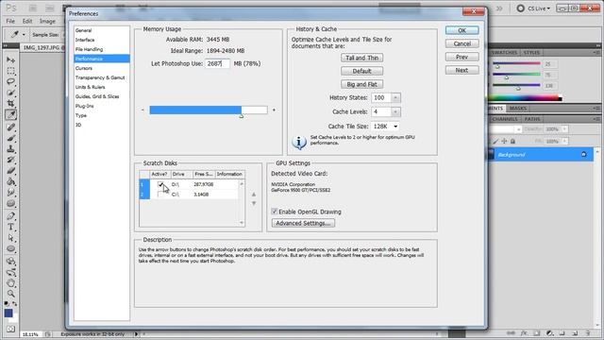Select the Blur tool
The height and width of the screenshot is (340, 604).
point(10,193)
